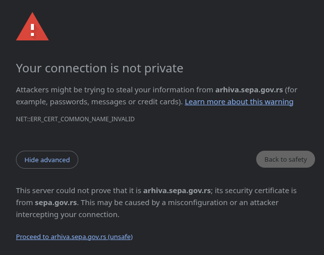Click the Your connection is not private heading
324x255 pixels.
tap(100, 68)
